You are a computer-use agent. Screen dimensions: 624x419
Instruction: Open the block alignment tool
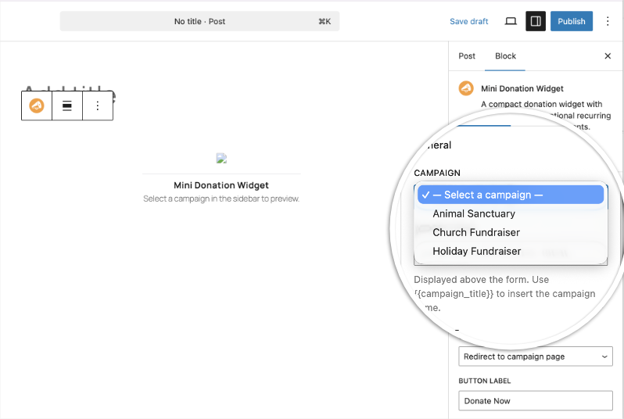point(67,106)
